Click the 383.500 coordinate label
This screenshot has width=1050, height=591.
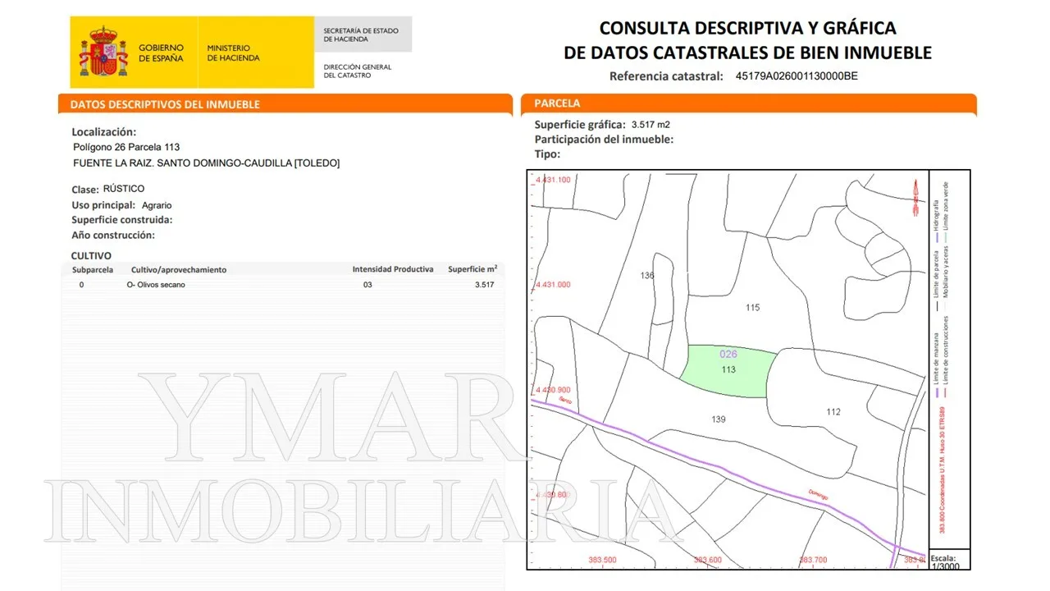click(603, 560)
